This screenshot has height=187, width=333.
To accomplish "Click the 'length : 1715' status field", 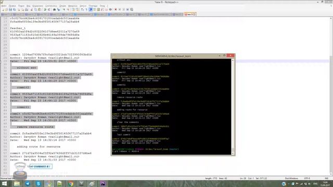I will [211, 178].
